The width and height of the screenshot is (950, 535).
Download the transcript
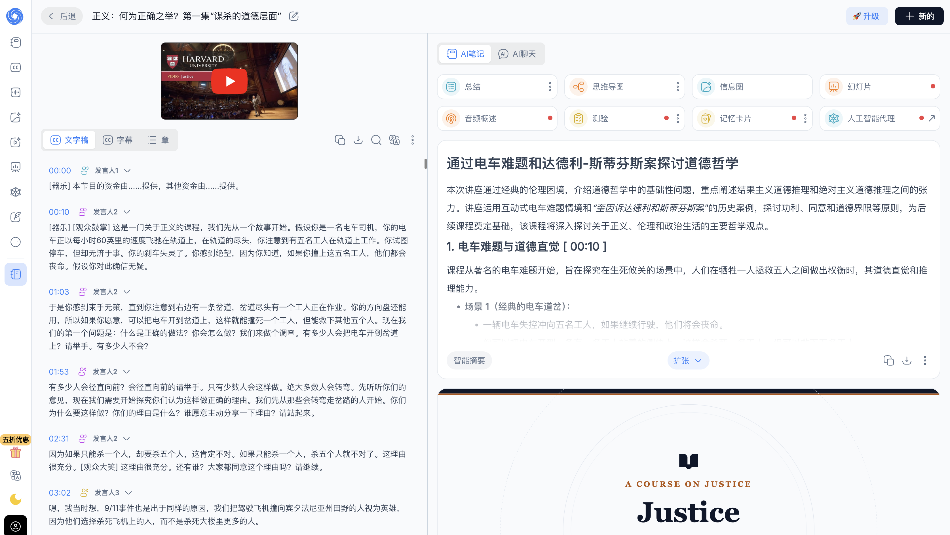[358, 140]
